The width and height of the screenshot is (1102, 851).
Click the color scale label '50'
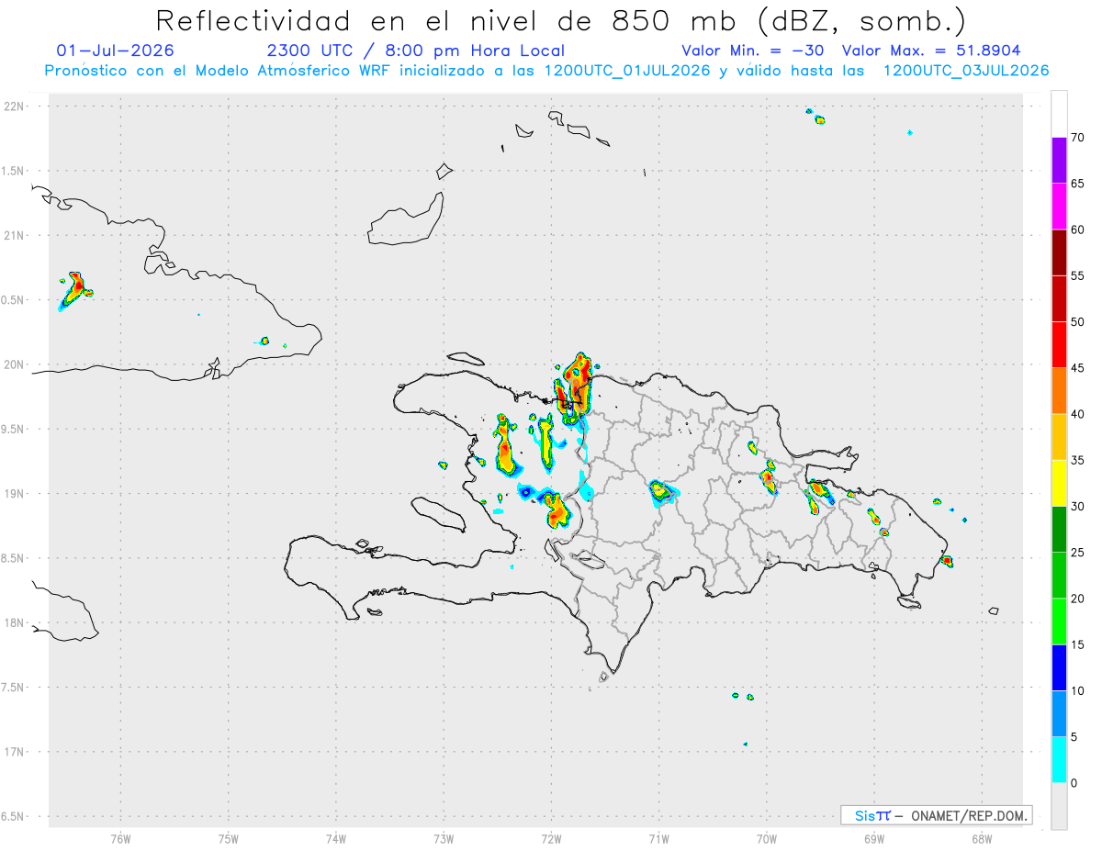[1078, 322]
